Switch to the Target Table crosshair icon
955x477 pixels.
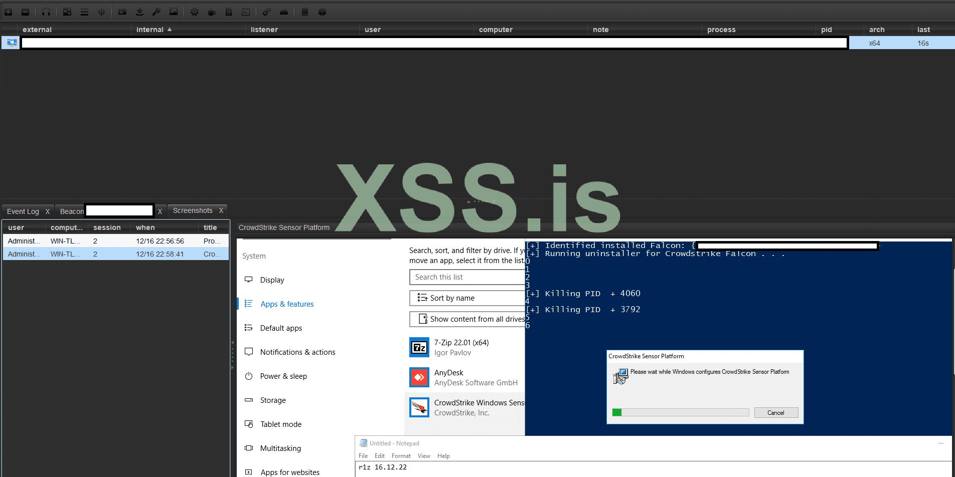pos(101,12)
